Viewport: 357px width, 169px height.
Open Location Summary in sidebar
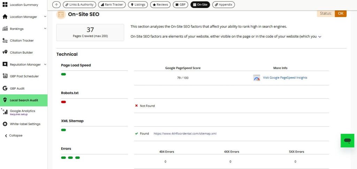point(24,5)
